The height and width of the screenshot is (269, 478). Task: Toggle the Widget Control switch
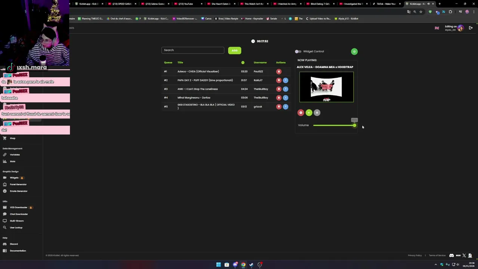(x=298, y=52)
